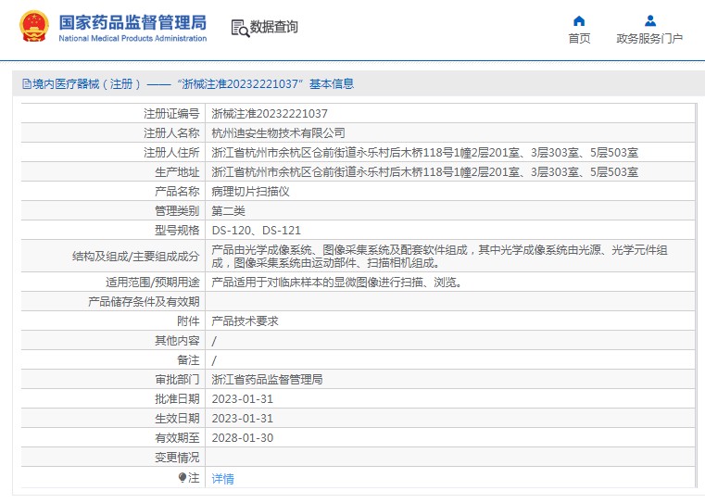The height and width of the screenshot is (503, 705).
Task: Click the 杭州迪安生物技术有限公司 registrant name
Action: pos(278,133)
